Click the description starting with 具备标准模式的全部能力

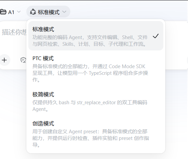pos(90,73)
